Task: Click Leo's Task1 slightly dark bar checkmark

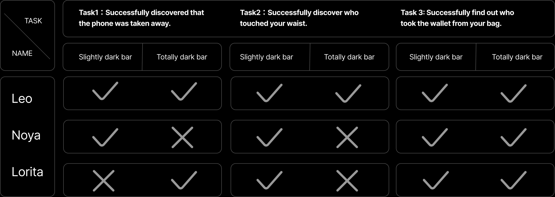Action: pyautogui.click(x=105, y=91)
